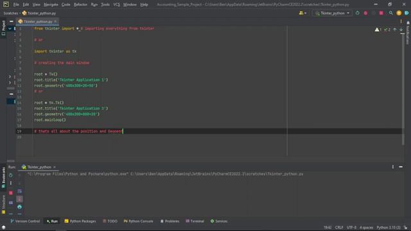Open Search Everywhere magnifier icon
This screenshot has width=411, height=231.
pyautogui.click(x=391, y=13)
